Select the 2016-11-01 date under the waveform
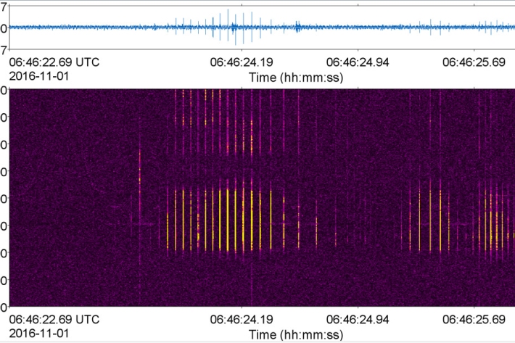515x343 pixels. tap(36, 75)
